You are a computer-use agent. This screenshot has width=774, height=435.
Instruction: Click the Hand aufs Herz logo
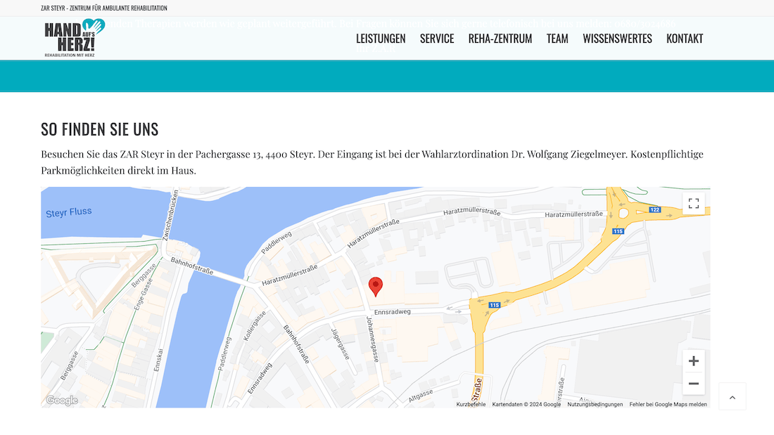tap(75, 38)
